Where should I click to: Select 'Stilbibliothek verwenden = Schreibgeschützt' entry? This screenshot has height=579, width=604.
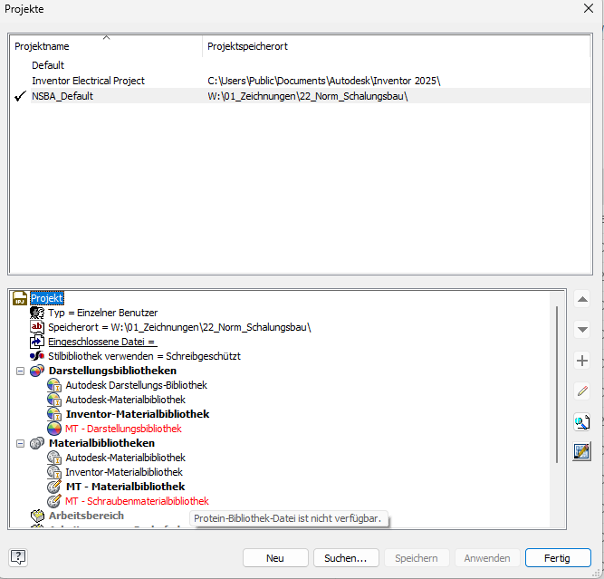[x=145, y=356]
